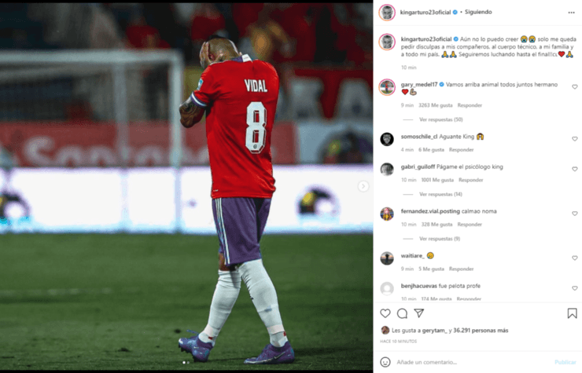Viewport: 582px width, 373px height.
Task: Open gary_medel17 profile picture
Action: pos(387,87)
